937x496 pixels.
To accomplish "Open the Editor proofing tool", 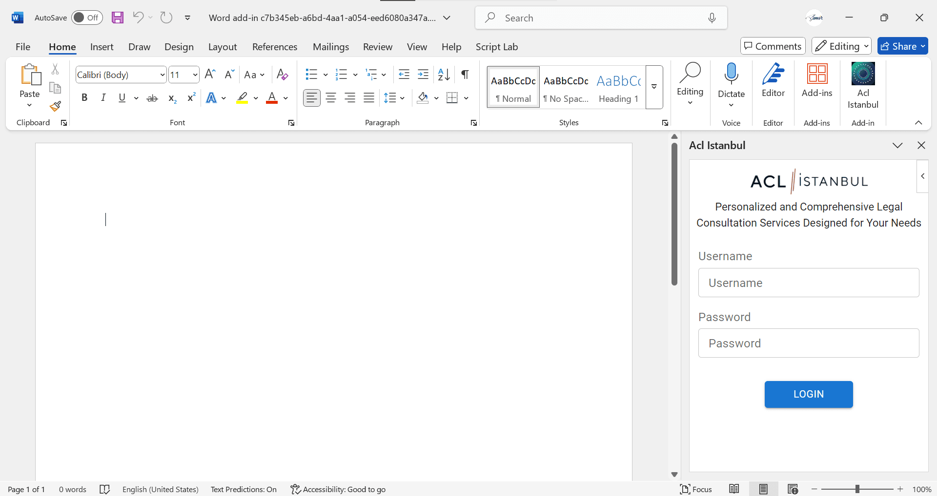I will tap(773, 80).
